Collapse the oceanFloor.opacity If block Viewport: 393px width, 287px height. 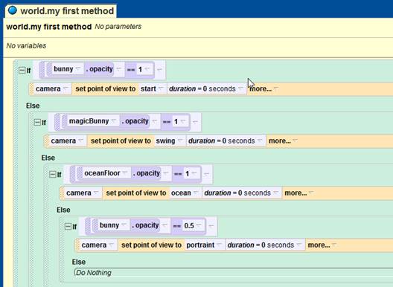pyautogui.click(x=52, y=174)
